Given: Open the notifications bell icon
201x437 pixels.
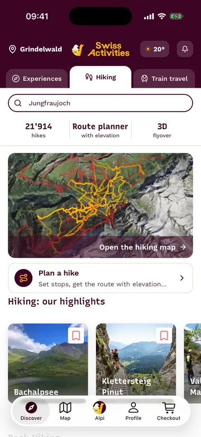Looking at the screenshot, I should pos(185,49).
